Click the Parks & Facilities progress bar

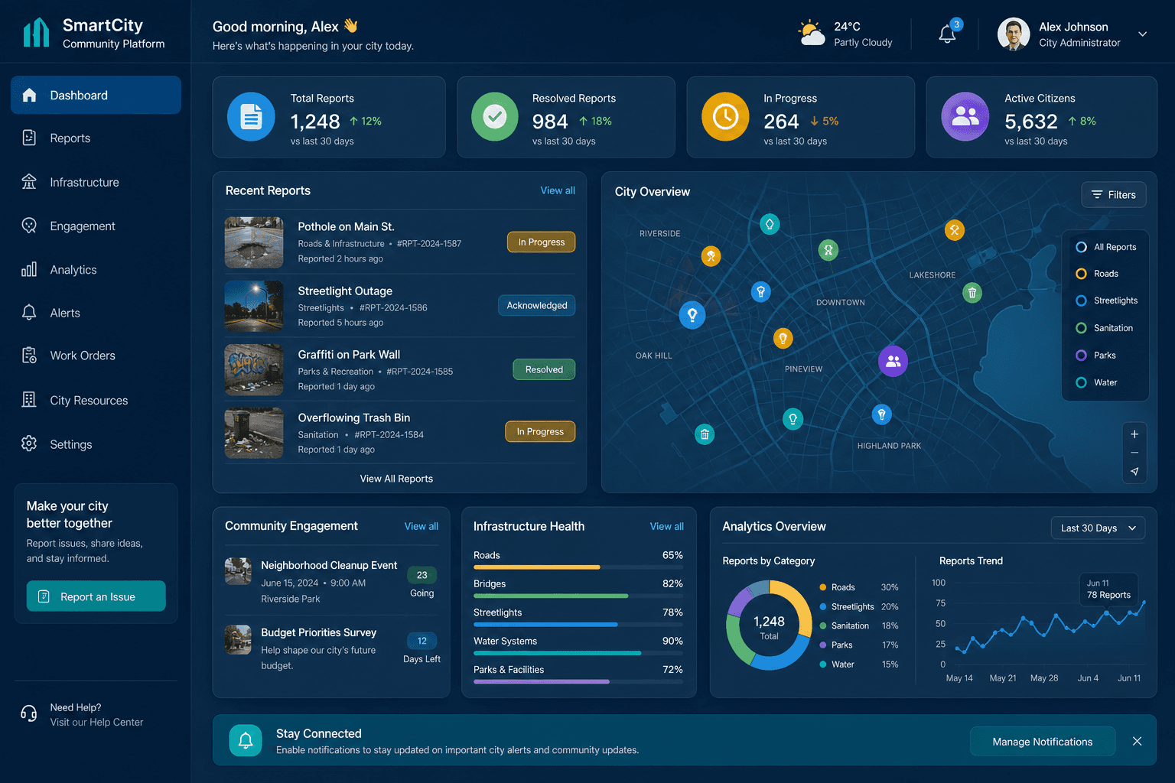pyautogui.click(x=578, y=681)
